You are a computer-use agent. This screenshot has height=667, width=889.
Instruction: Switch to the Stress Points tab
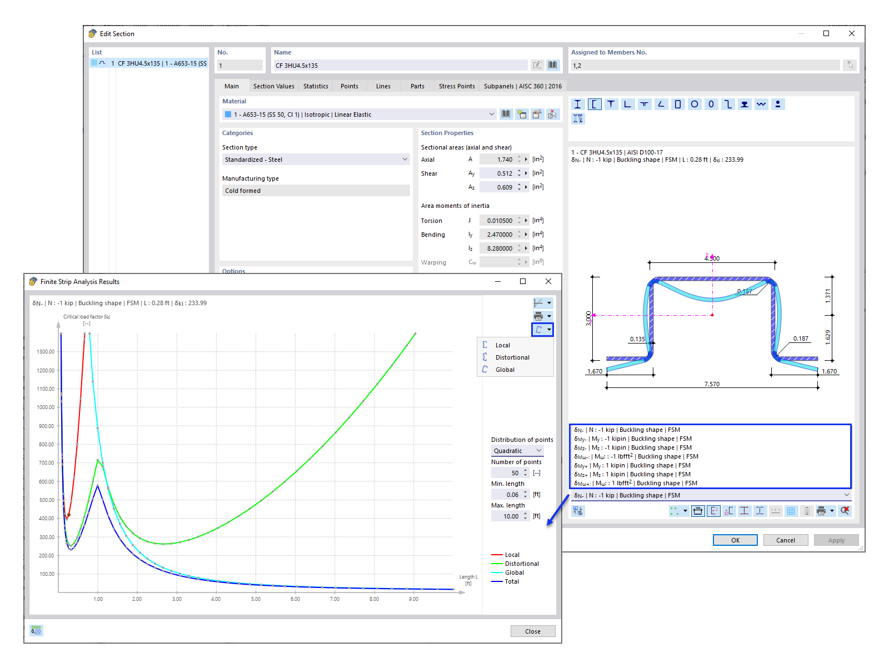[x=456, y=86]
